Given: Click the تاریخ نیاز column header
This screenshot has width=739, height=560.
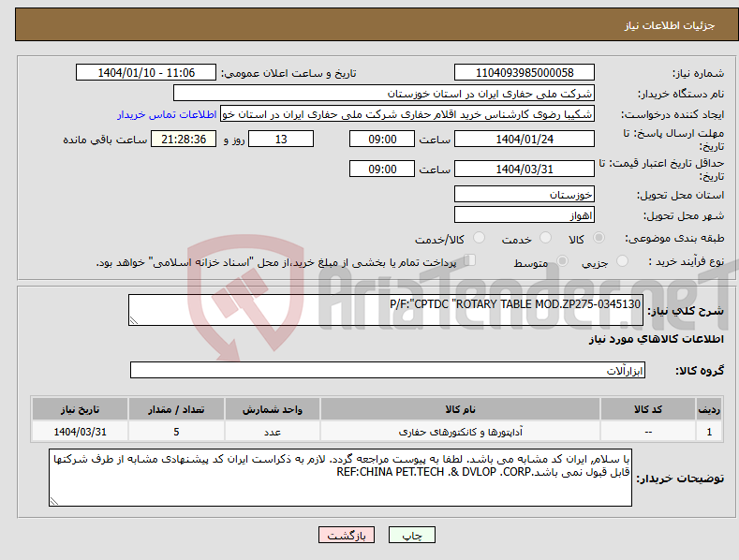Looking at the screenshot, I should [81, 409].
